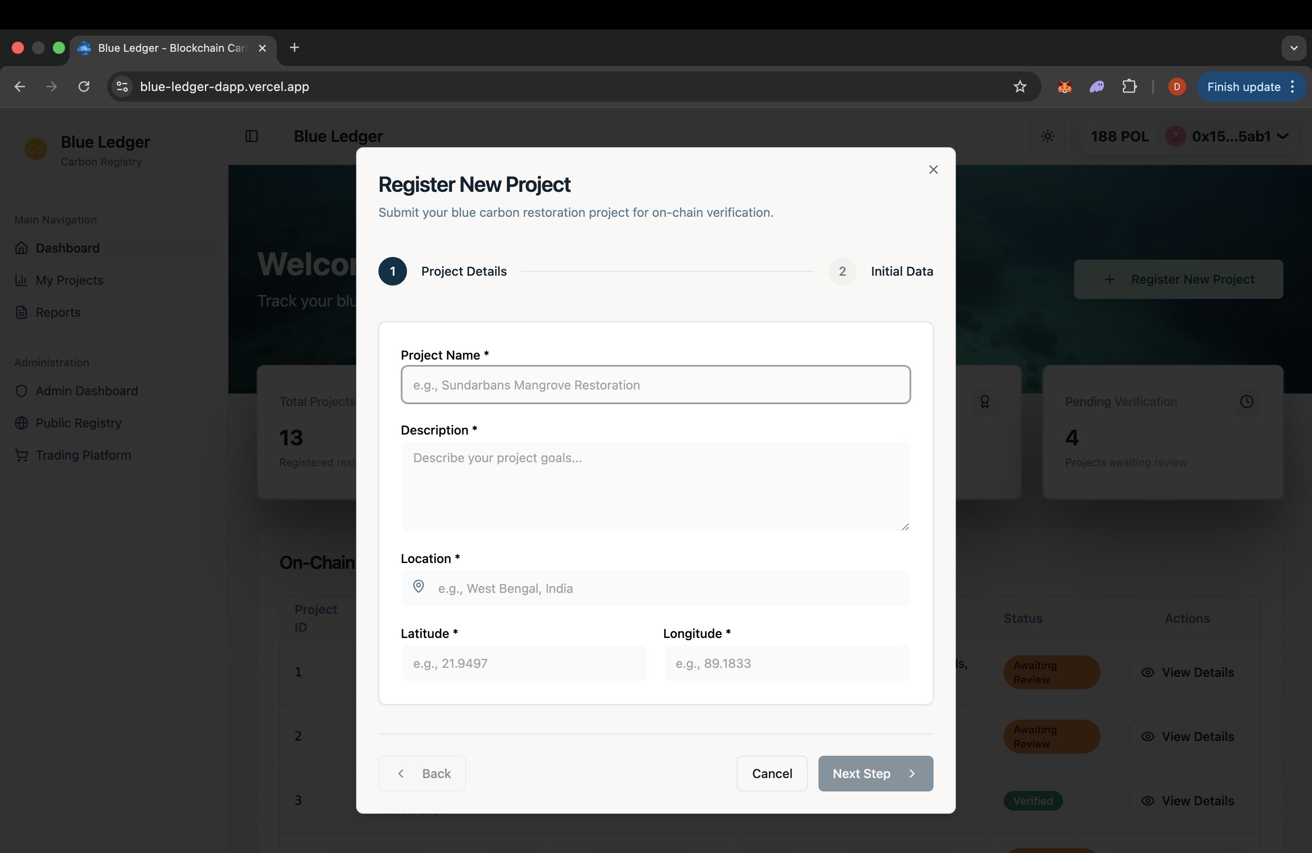Toggle the light/dark theme sun icon
Screen dimensions: 1312x853
pyautogui.click(x=1047, y=136)
